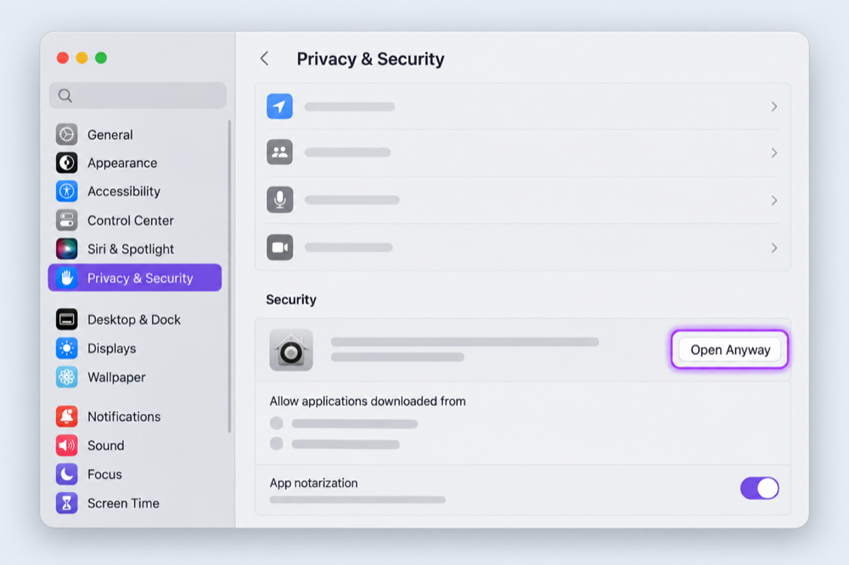
Task: Click the Contacts people icon
Action: pyautogui.click(x=279, y=152)
